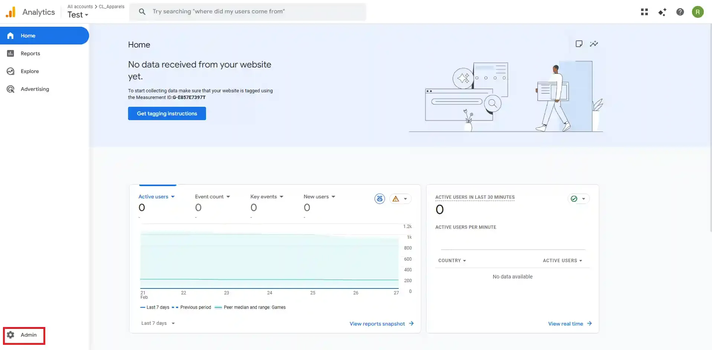The height and width of the screenshot is (350, 712).
Task: Click the Advertising icon in the sidebar
Action: tap(10, 89)
